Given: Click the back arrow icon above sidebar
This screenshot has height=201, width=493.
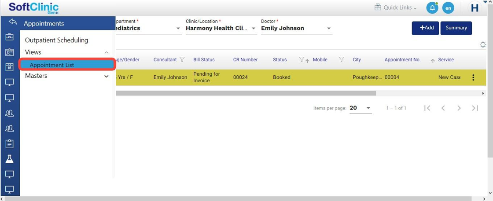Looking at the screenshot, I should point(13,22).
